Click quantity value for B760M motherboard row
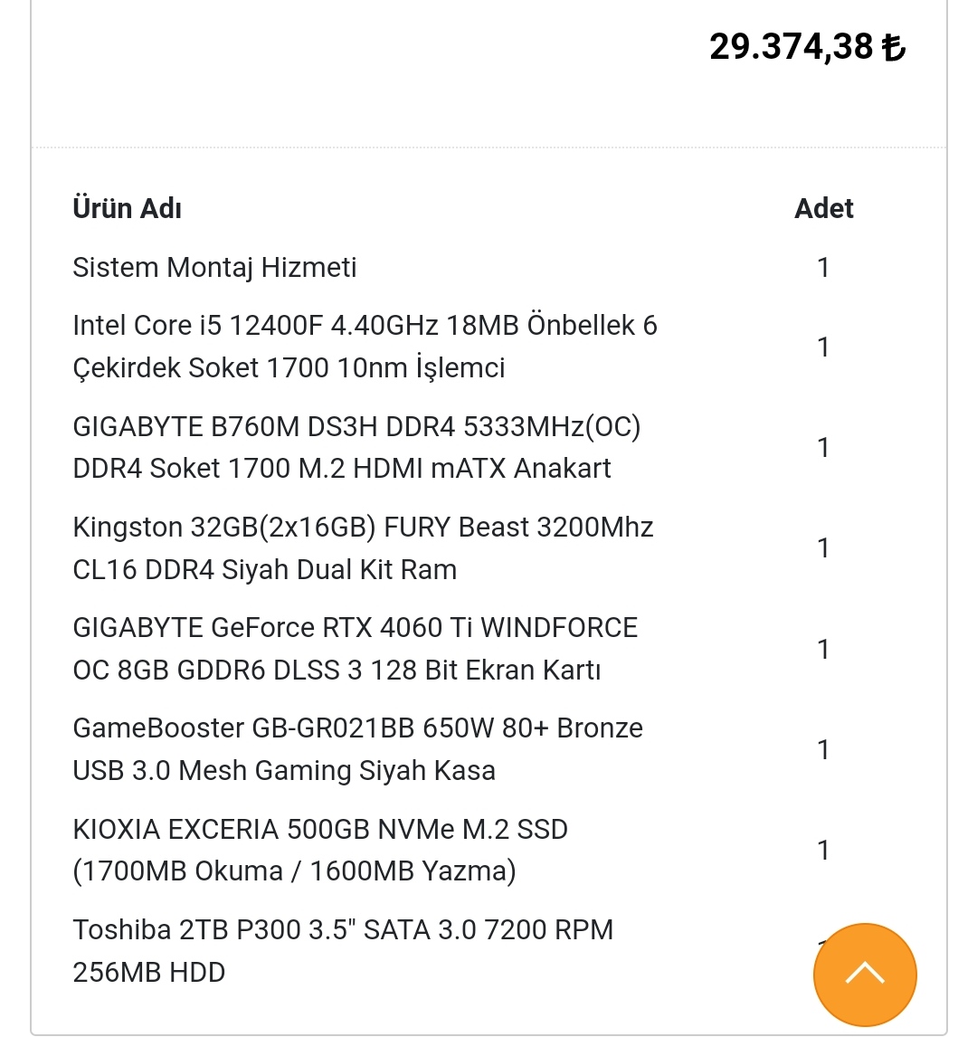 [x=823, y=448]
